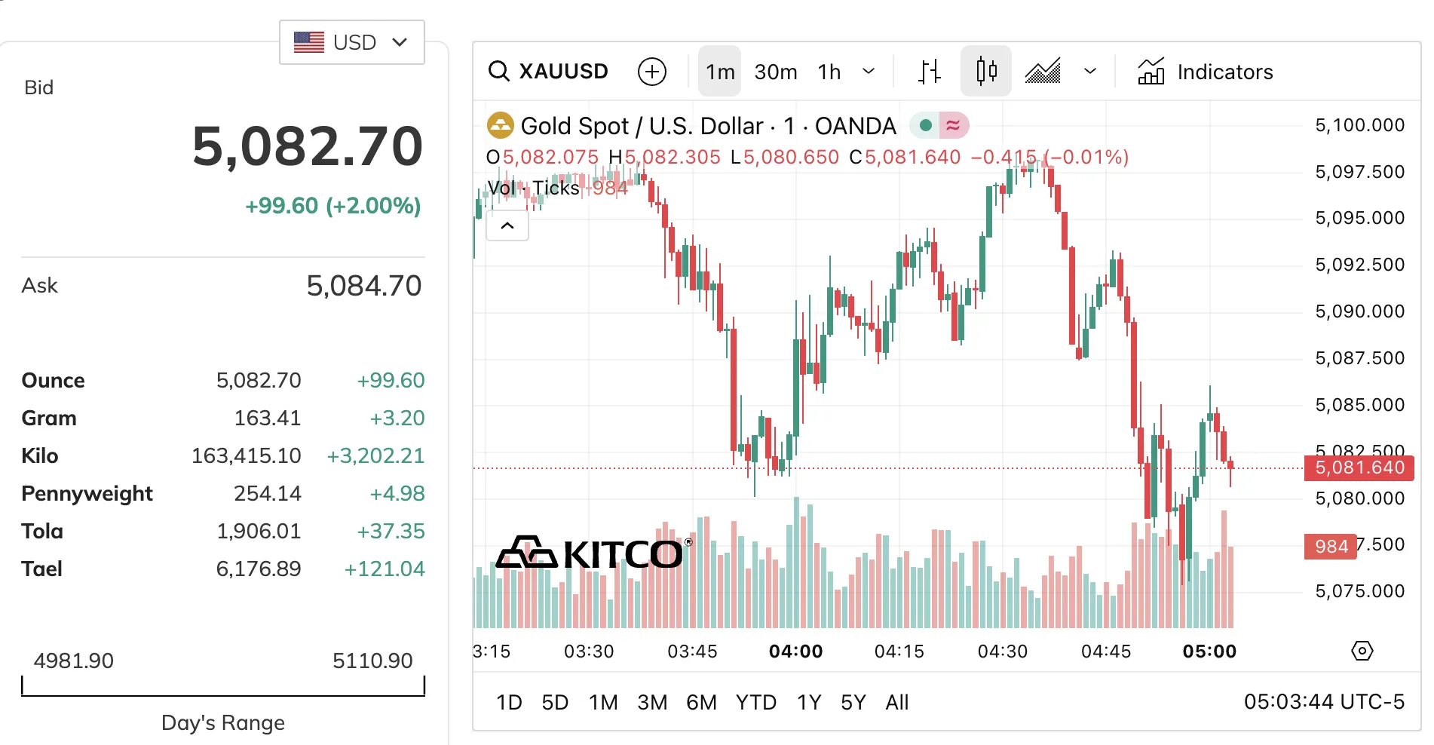Click the 5,081.640 current price label
1434x745 pixels.
click(x=1359, y=468)
